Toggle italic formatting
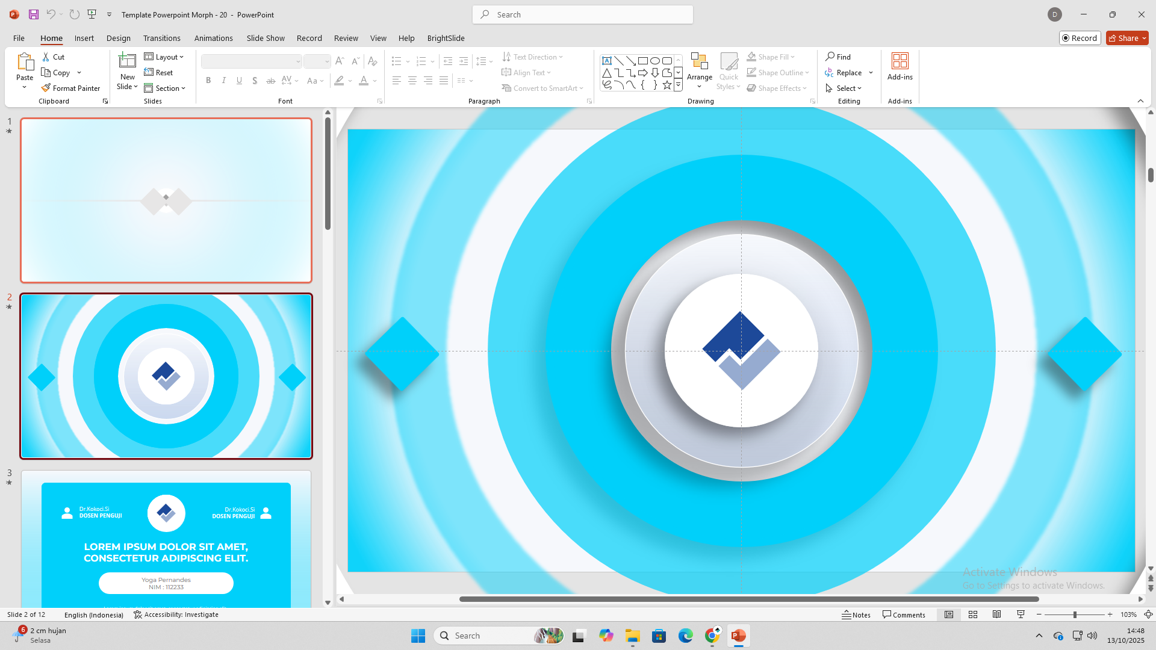1156x650 pixels. tap(223, 80)
